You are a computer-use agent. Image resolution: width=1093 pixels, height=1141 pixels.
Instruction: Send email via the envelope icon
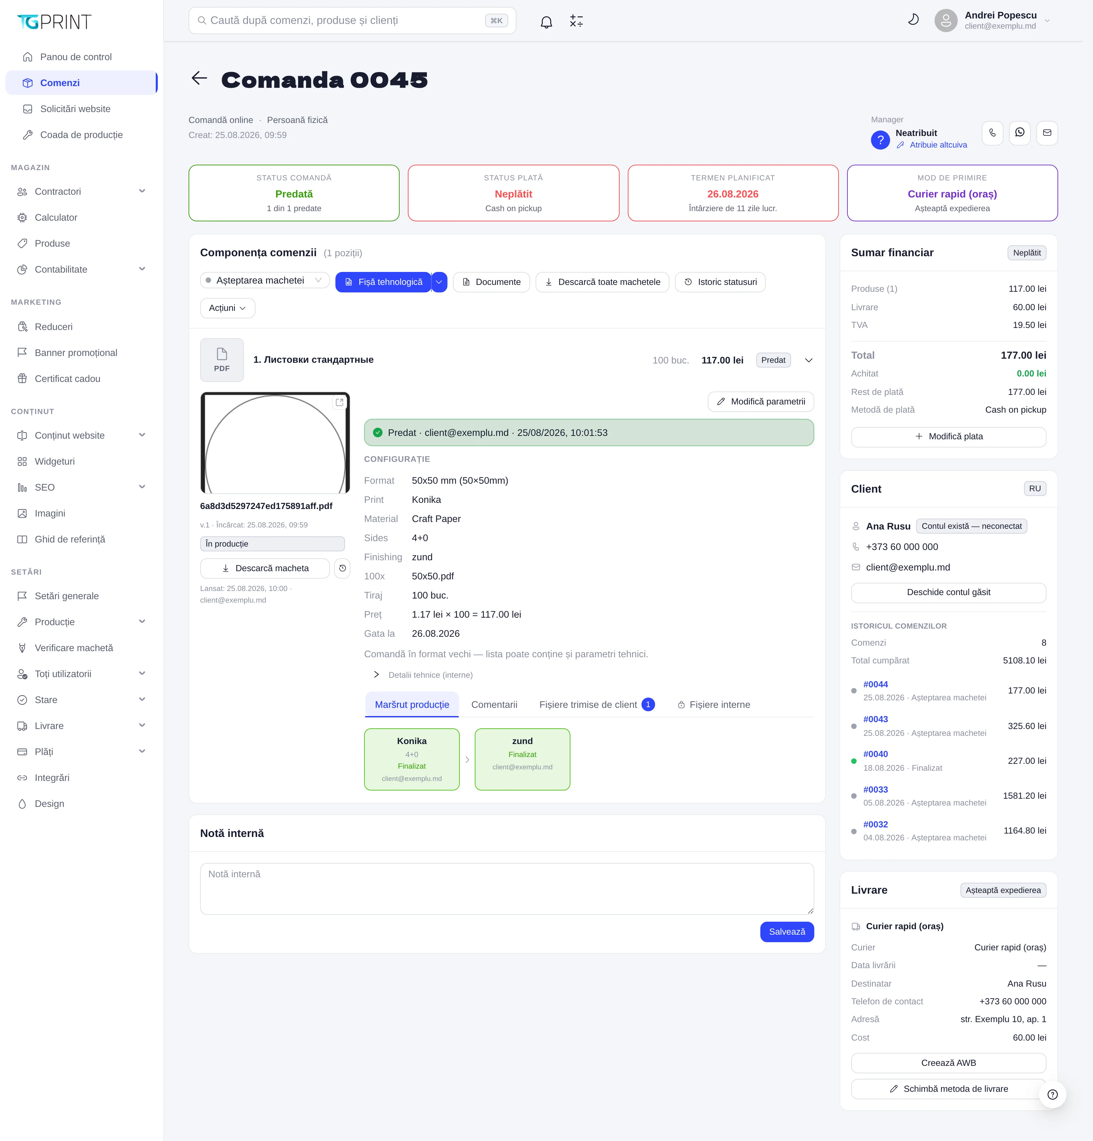coord(1047,133)
